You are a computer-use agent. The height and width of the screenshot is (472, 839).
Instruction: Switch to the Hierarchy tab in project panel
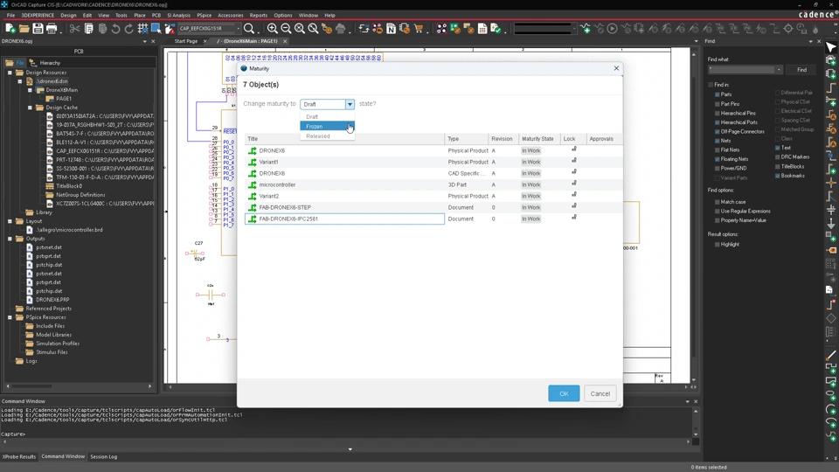pos(45,63)
